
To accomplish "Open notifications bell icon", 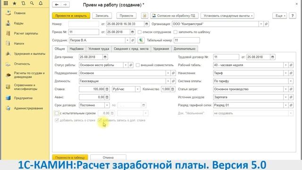I will [41, 3].
